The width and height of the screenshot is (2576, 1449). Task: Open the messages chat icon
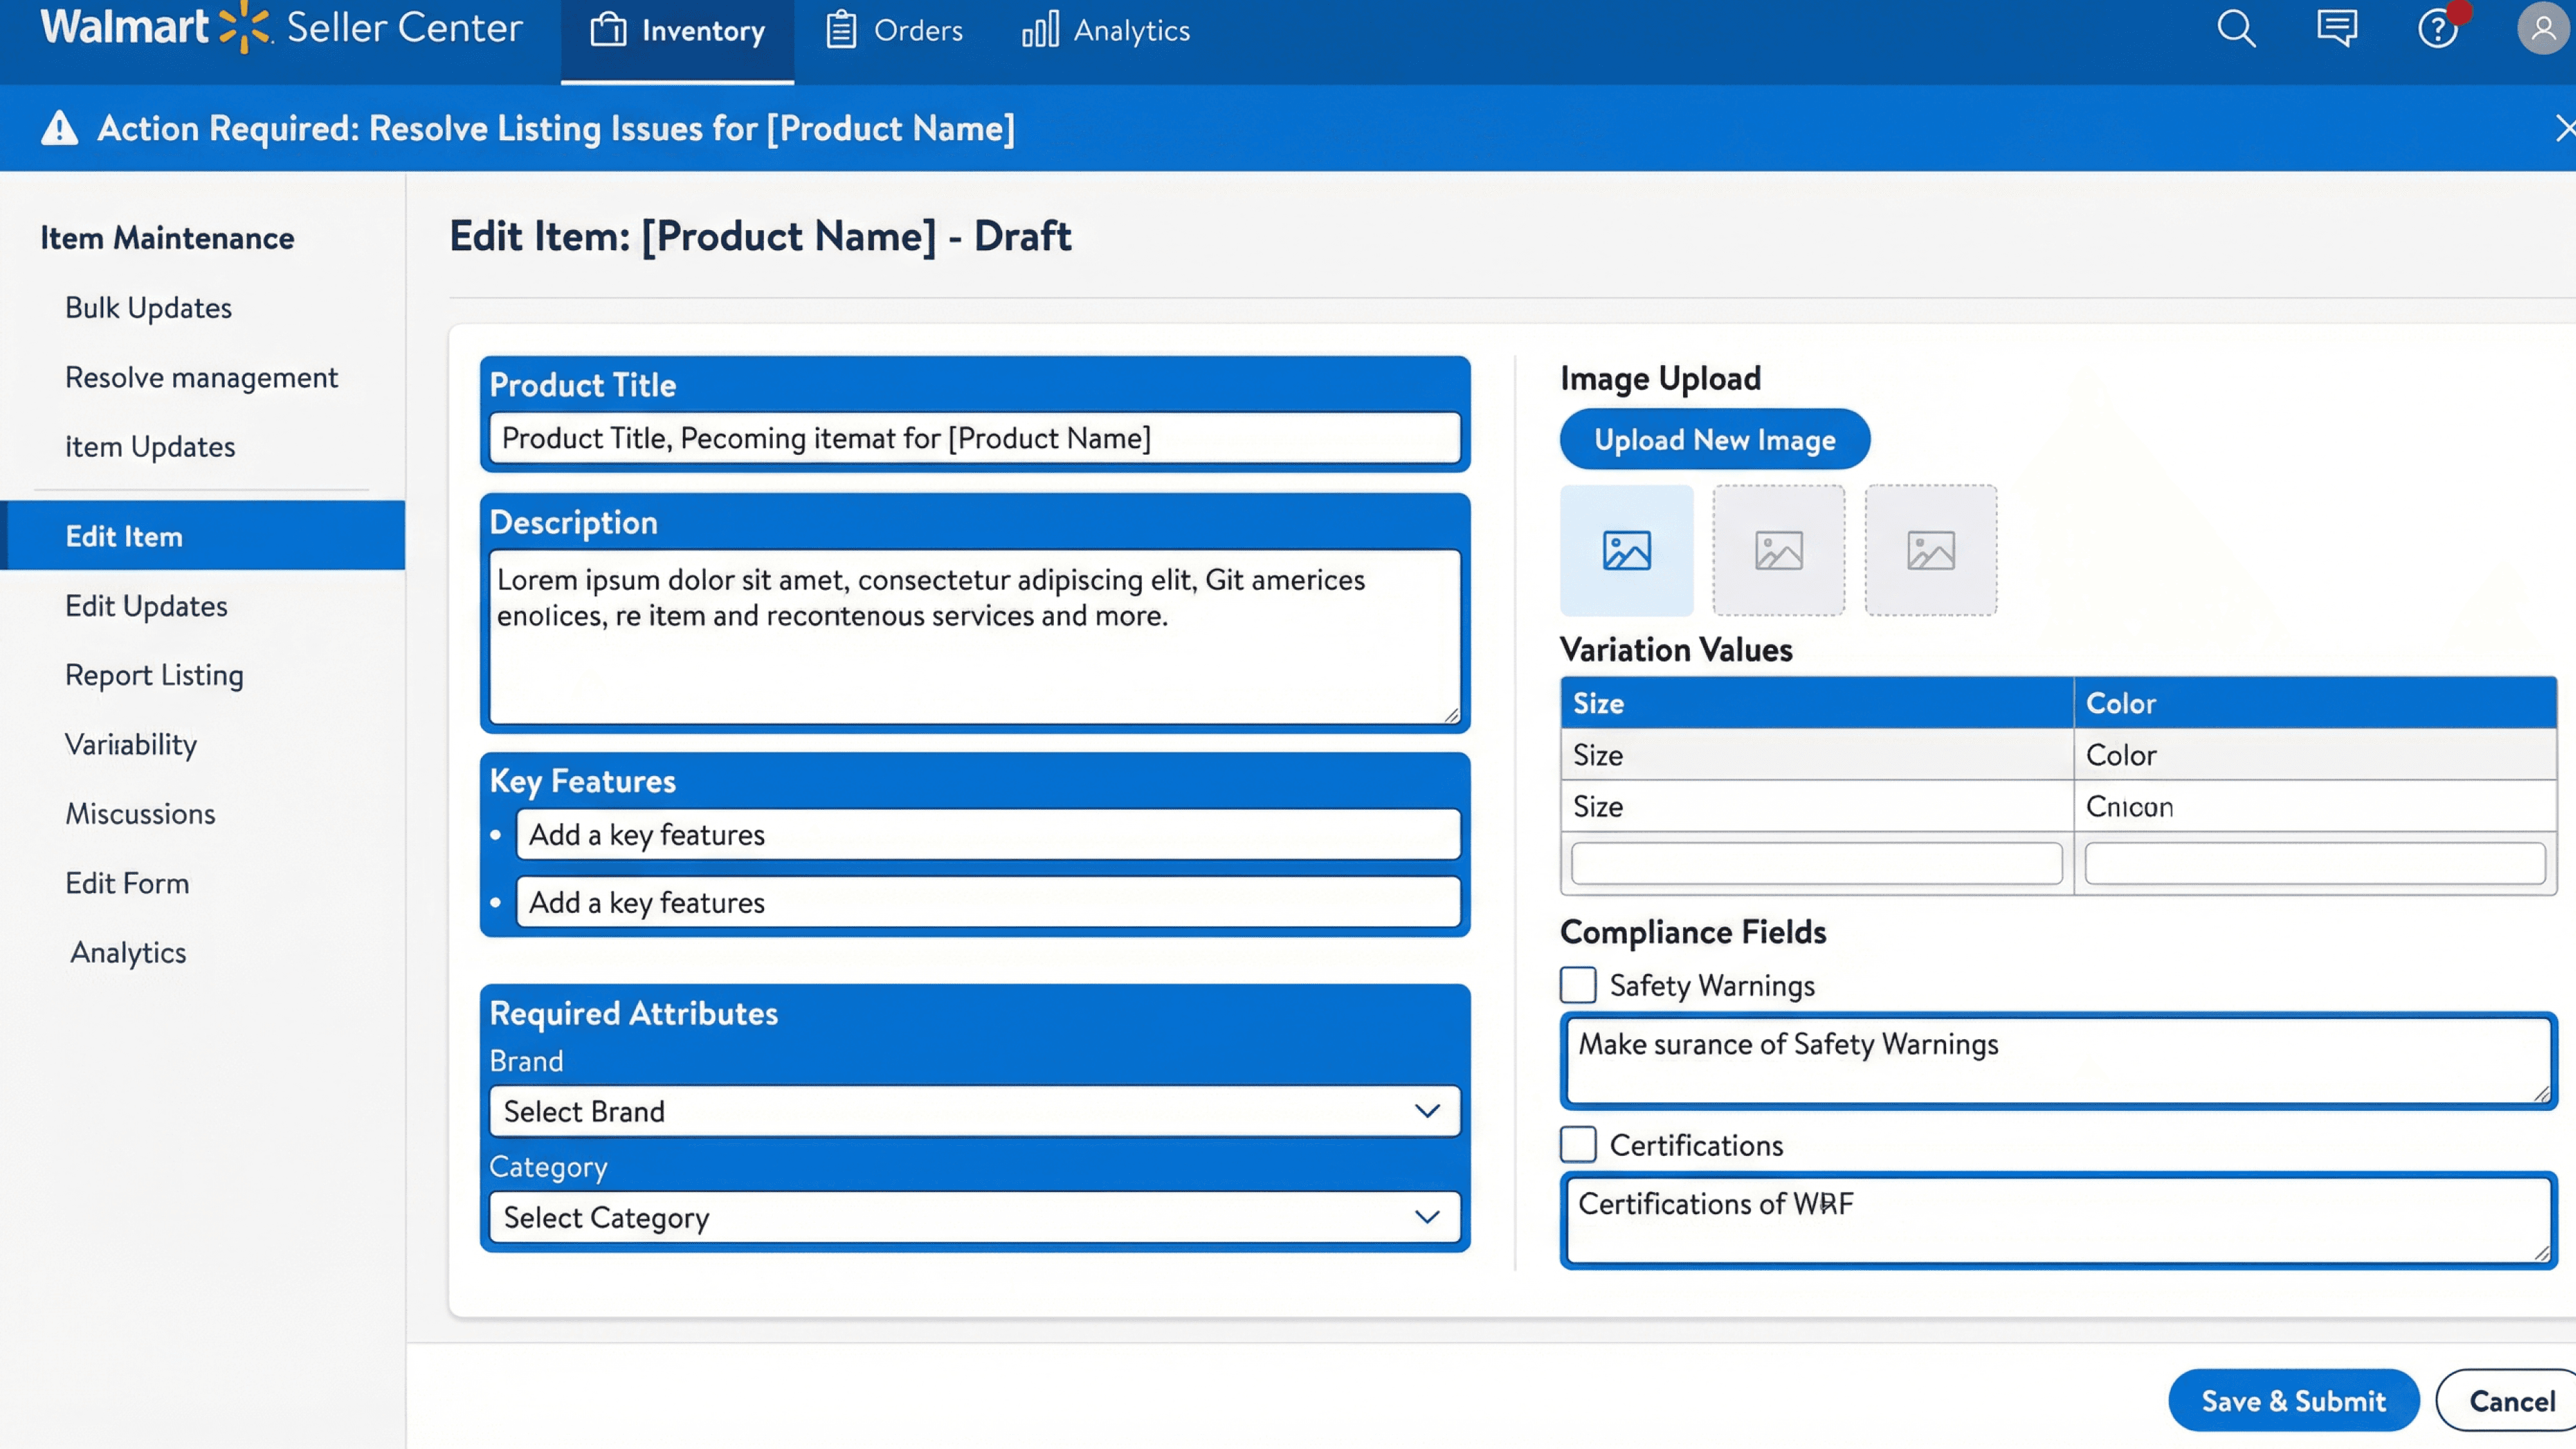(2337, 29)
